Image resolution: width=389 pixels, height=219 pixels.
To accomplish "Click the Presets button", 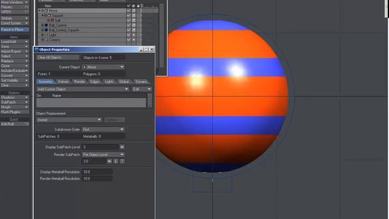I will [x=15, y=7].
